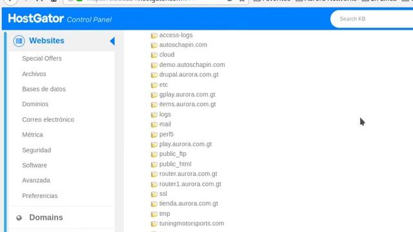
Task: Click the public_ftp folder icon
Action: 154,154
